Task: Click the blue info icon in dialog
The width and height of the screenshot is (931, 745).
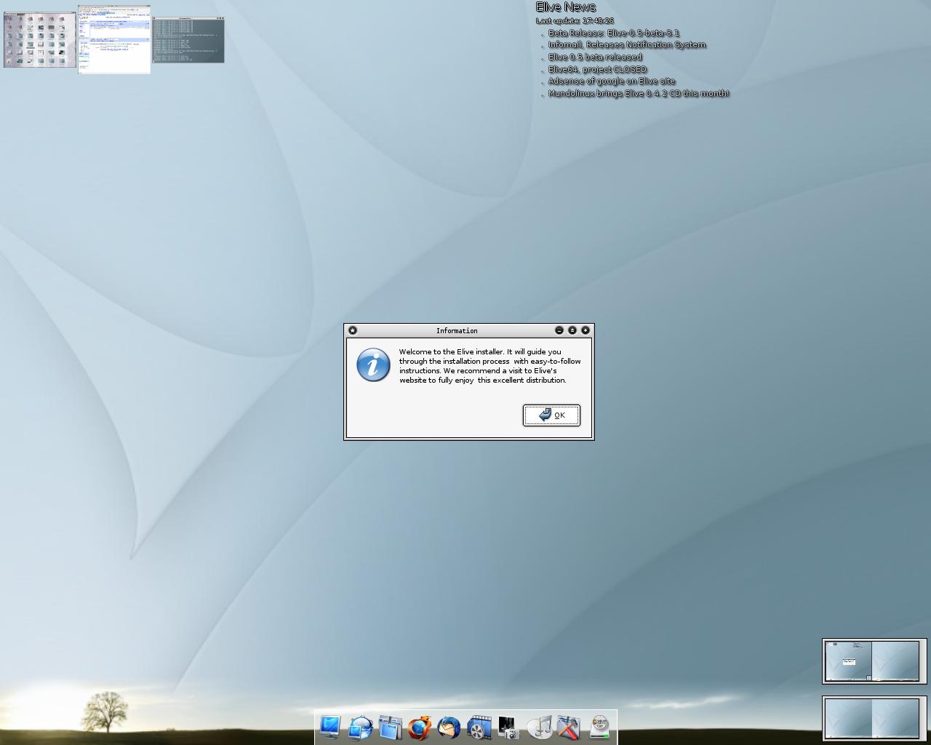Action: (373, 364)
